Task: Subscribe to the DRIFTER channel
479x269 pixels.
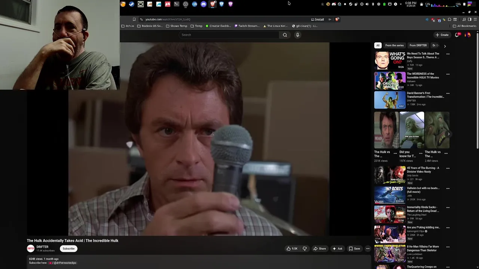Action: coord(68,248)
